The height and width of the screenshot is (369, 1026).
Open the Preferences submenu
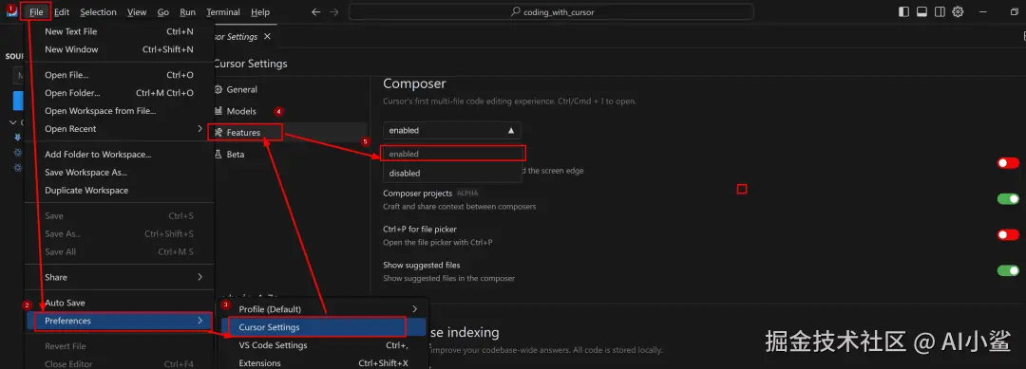[119, 321]
